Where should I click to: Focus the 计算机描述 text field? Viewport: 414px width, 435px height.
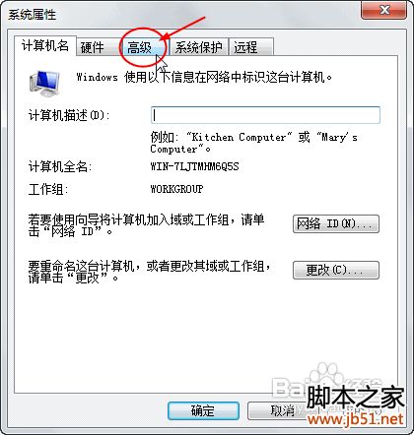click(265, 115)
